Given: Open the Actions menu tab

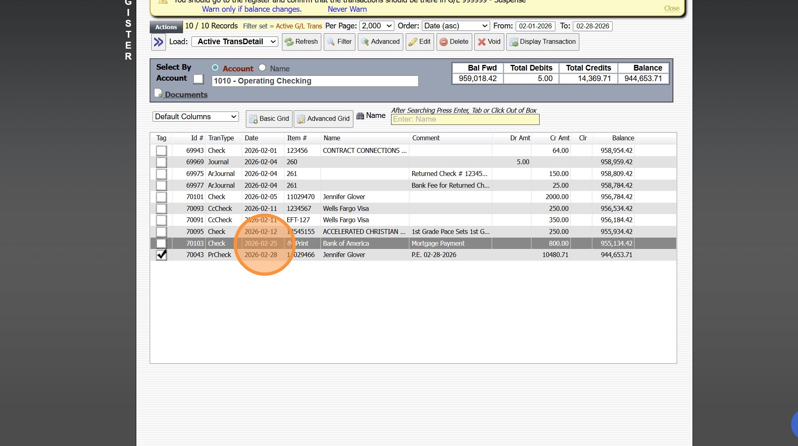Looking at the screenshot, I should point(166,27).
